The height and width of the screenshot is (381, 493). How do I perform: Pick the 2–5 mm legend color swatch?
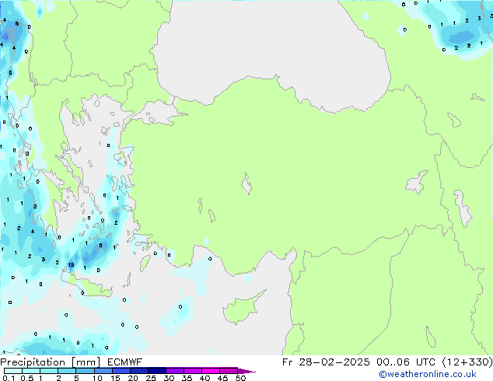click(x=67, y=371)
